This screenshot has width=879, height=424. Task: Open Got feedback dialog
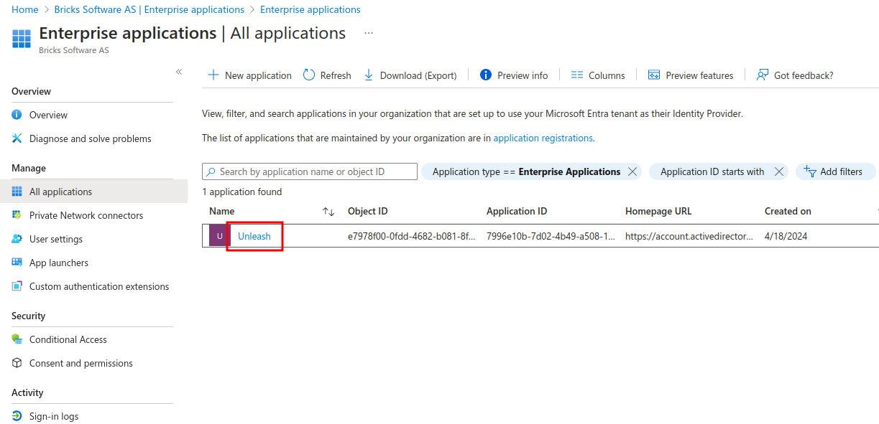pyautogui.click(x=762, y=75)
